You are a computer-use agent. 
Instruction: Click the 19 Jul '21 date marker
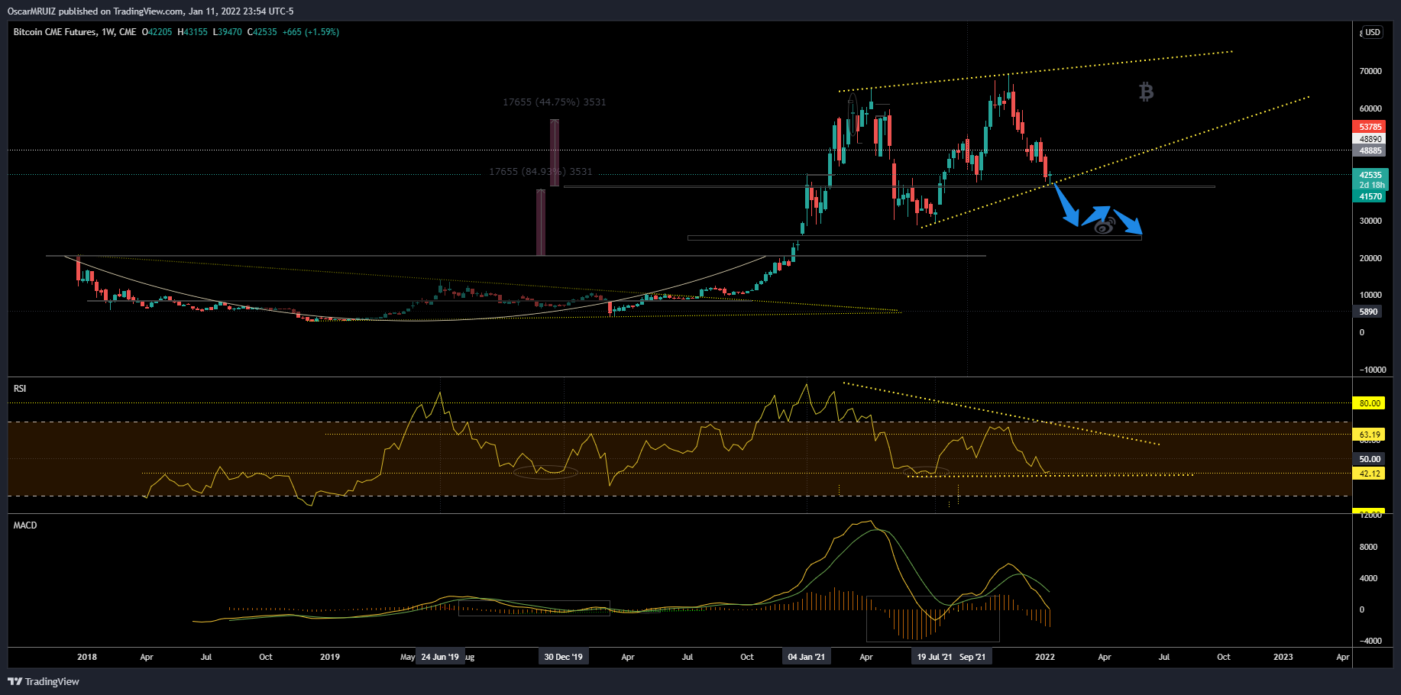(934, 657)
